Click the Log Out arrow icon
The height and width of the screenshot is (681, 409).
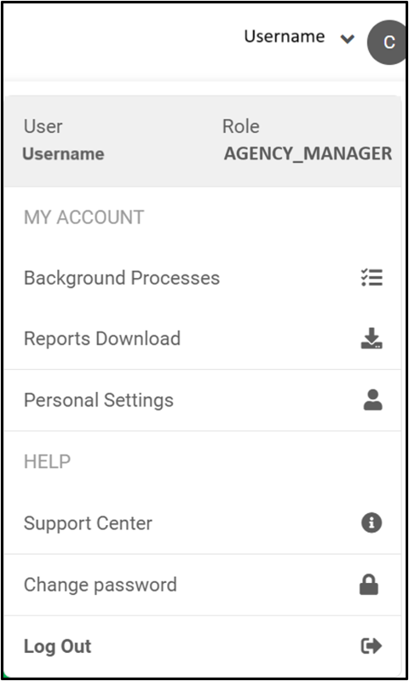tap(372, 646)
